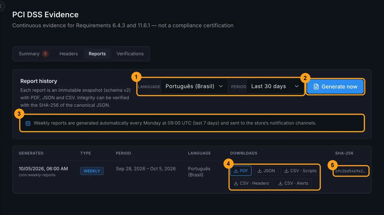Click the DOWNLOADS column header
The height and width of the screenshot is (215, 384).
[244, 153]
